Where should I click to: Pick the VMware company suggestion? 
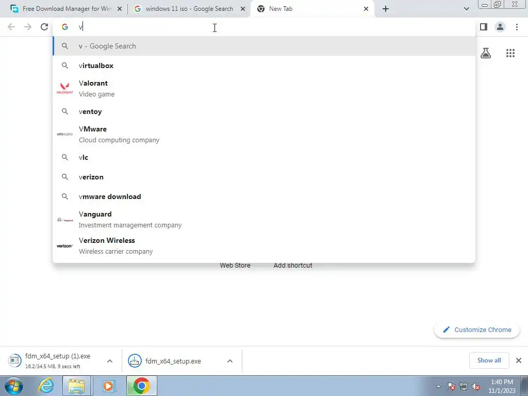[264, 135]
